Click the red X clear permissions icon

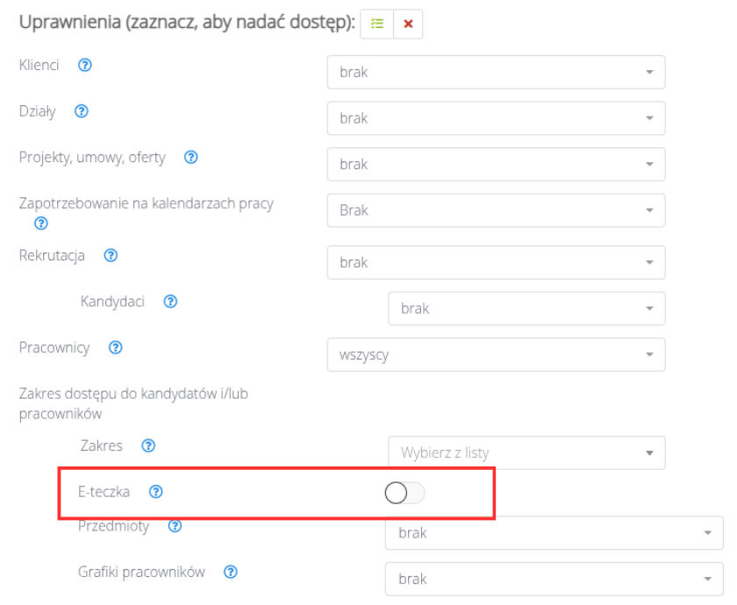click(x=408, y=24)
